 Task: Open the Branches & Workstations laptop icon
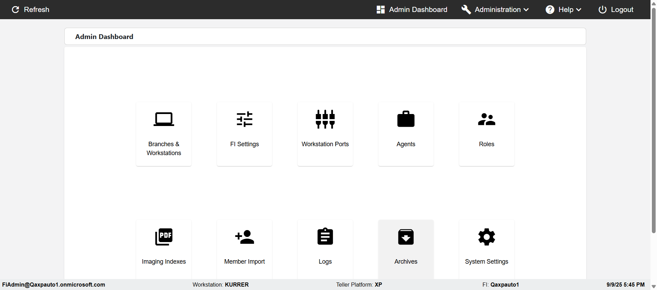click(x=164, y=119)
